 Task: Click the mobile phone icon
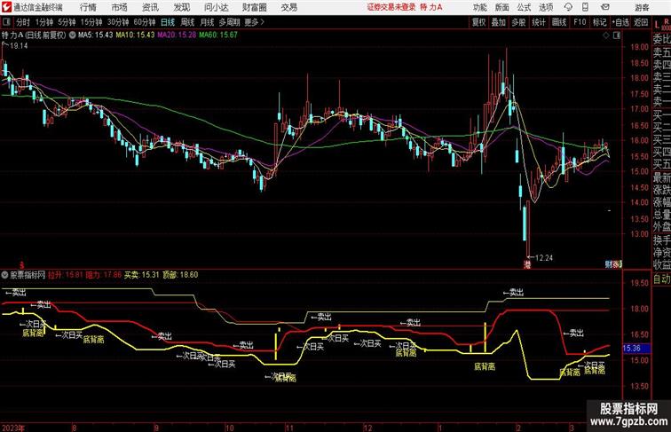pyautogui.click(x=586, y=7)
